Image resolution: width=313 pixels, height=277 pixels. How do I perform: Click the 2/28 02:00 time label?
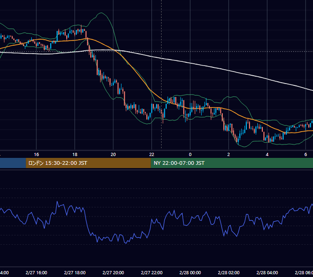click(229, 272)
